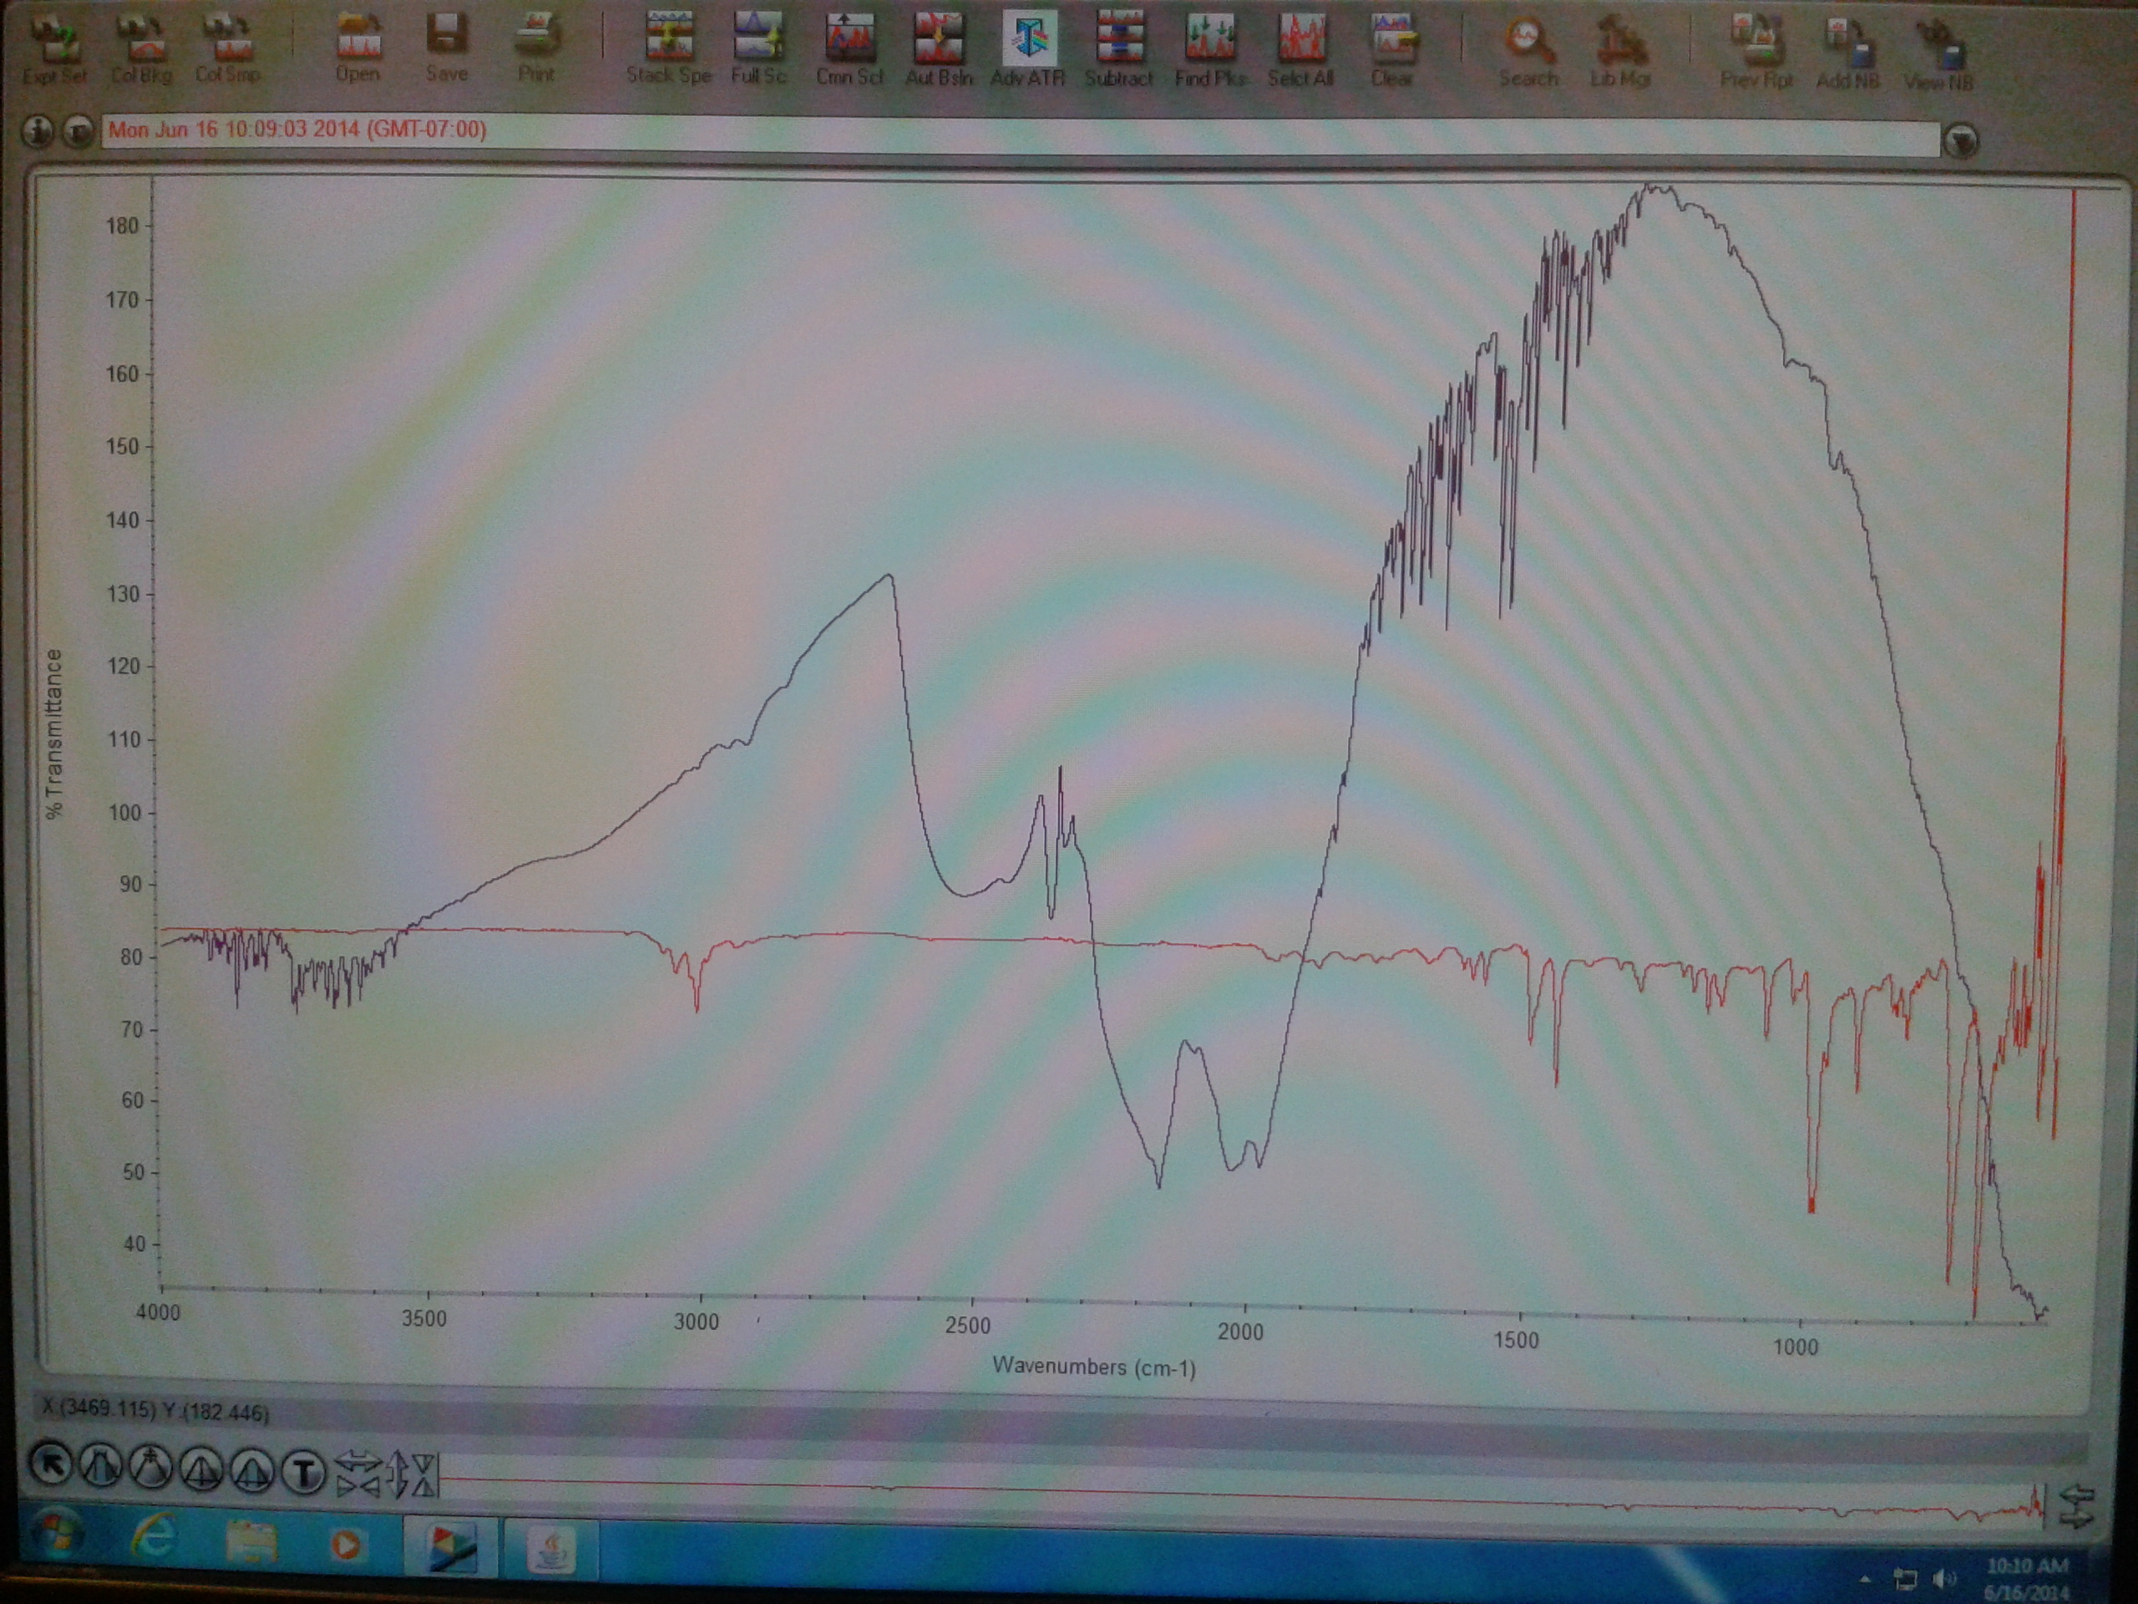Toggle the round info button by title
This screenshot has width=2138, height=1604.
38,130
